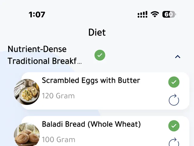The height and width of the screenshot is (146, 194).
Task: Tap the battery indicator showing 60
Action: (x=169, y=14)
